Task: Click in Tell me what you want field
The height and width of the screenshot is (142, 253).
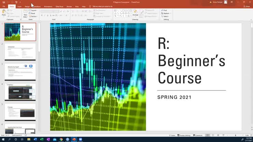Action: click(103, 6)
